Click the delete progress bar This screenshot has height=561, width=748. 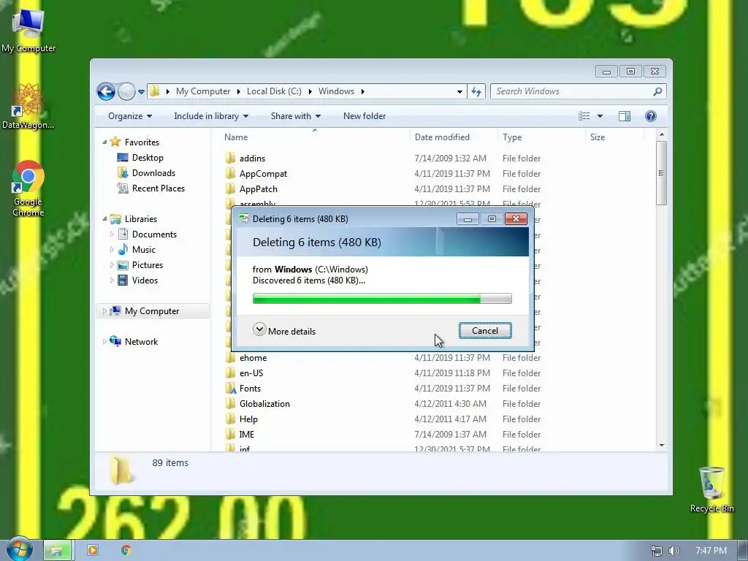(x=382, y=299)
